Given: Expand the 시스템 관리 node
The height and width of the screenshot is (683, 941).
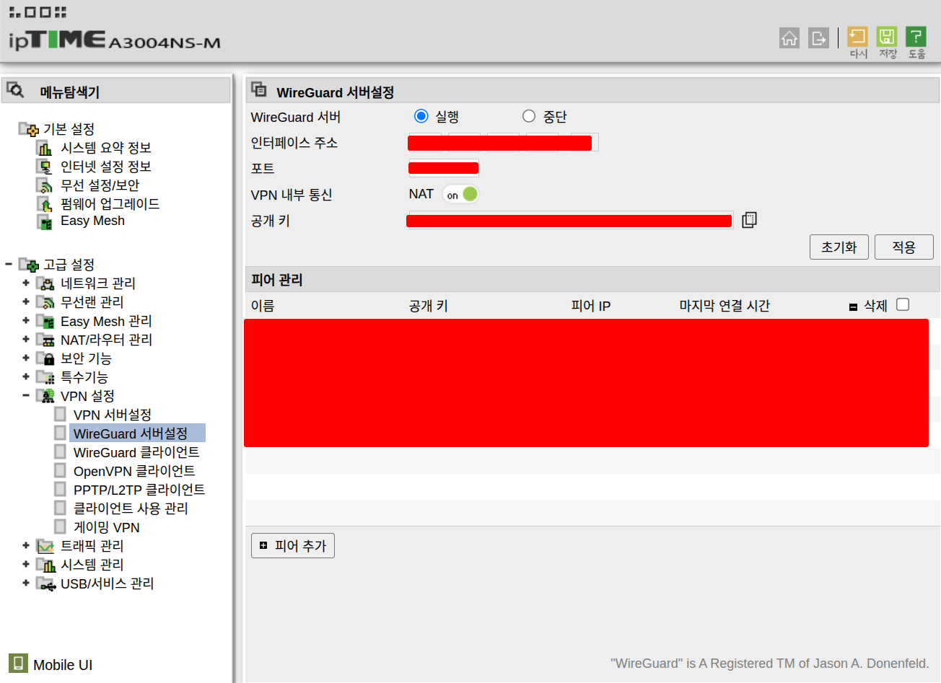Looking at the screenshot, I should pyautogui.click(x=26, y=564).
